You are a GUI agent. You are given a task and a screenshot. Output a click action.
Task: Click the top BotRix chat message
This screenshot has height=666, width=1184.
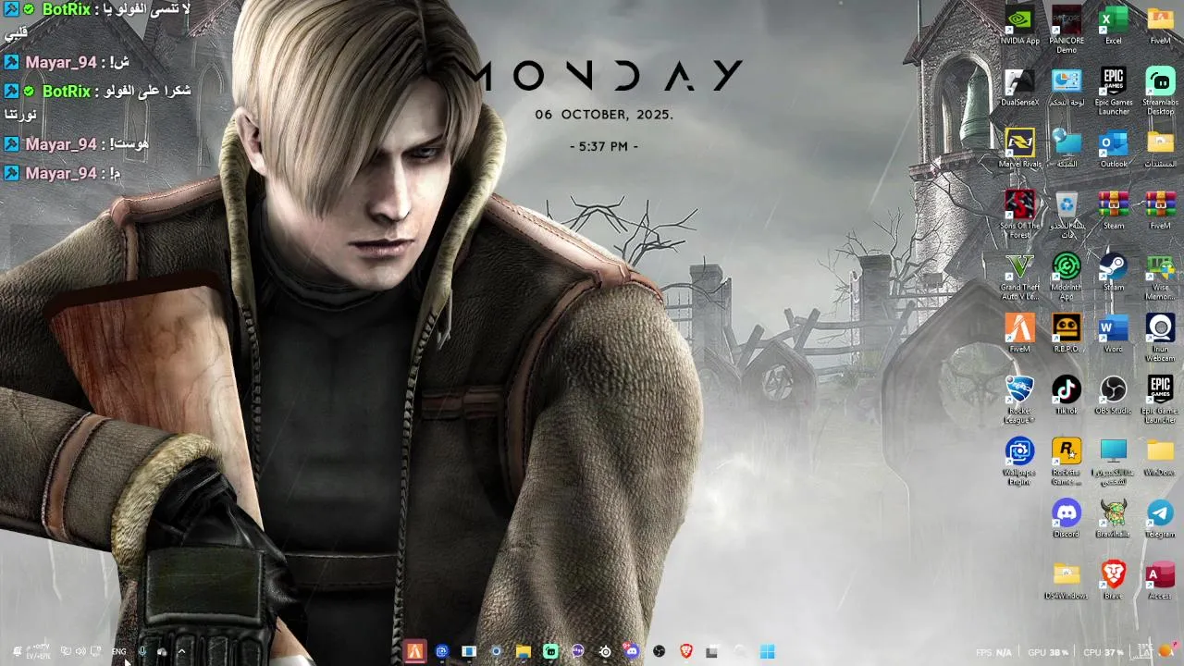pos(97,20)
